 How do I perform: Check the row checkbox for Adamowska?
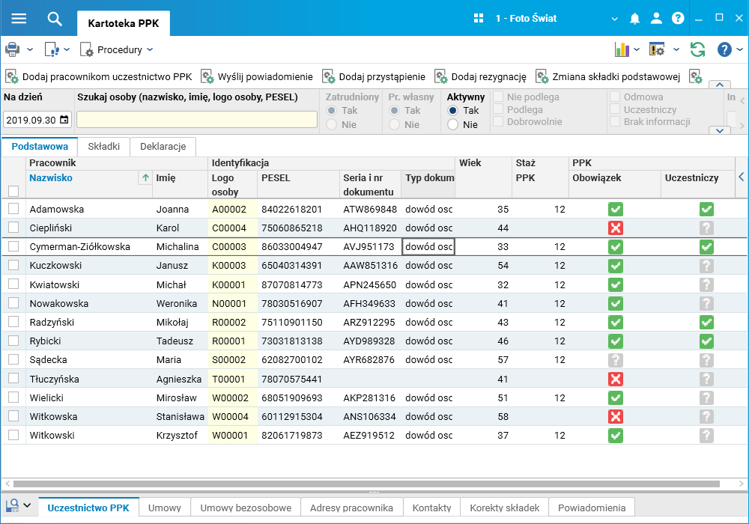pos(13,209)
